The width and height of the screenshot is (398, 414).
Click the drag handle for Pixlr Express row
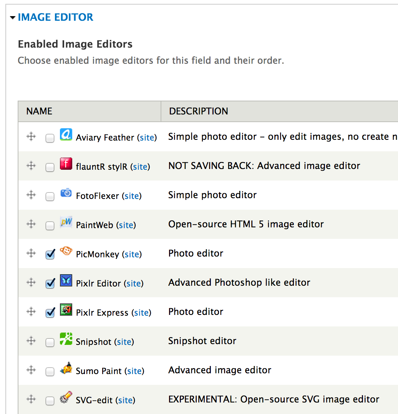click(31, 311)
